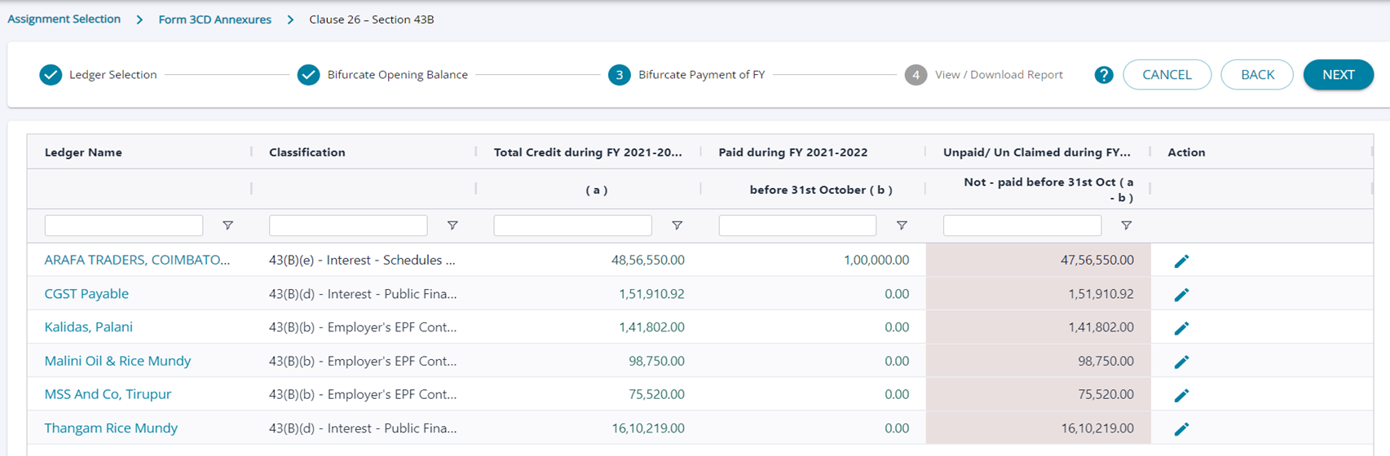Click edit pencil for Malini Oil & Rice Mundy

(x=1181, y=362)
